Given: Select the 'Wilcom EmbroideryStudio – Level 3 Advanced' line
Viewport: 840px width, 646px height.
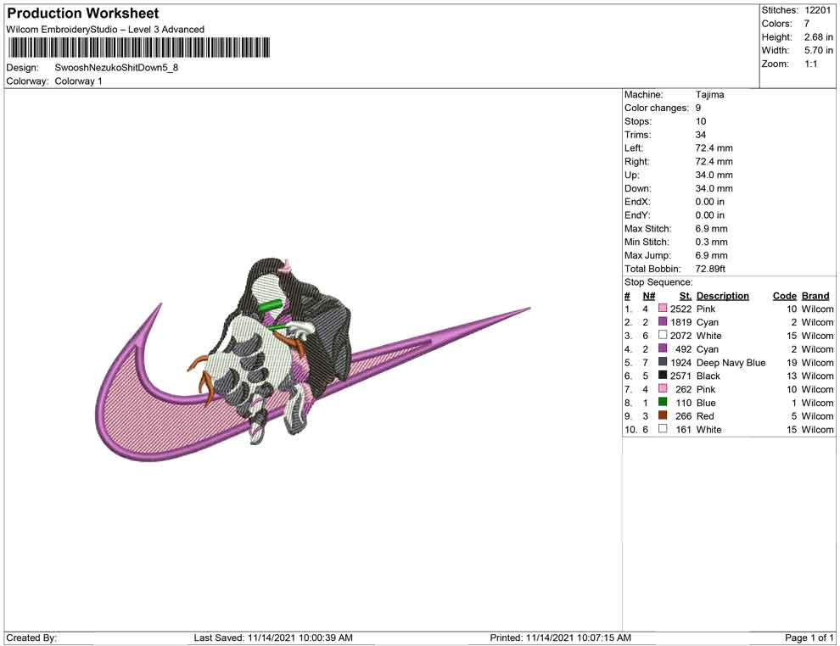Looking at the screenshot, I should pyautogui.click(x=105, y=30).
